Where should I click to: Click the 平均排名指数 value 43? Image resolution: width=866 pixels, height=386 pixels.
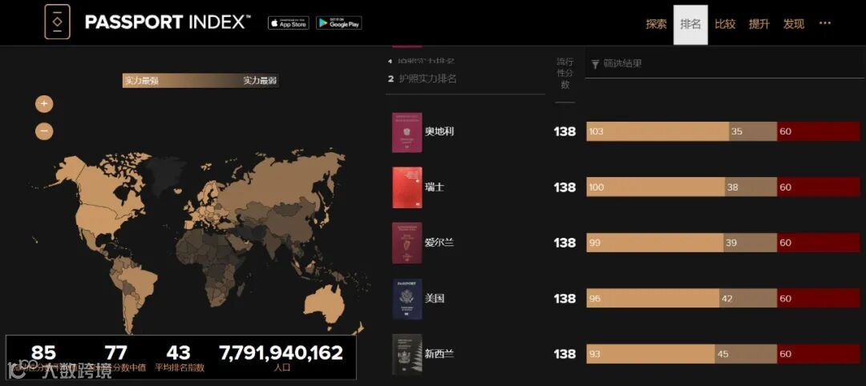click(178, 353)
